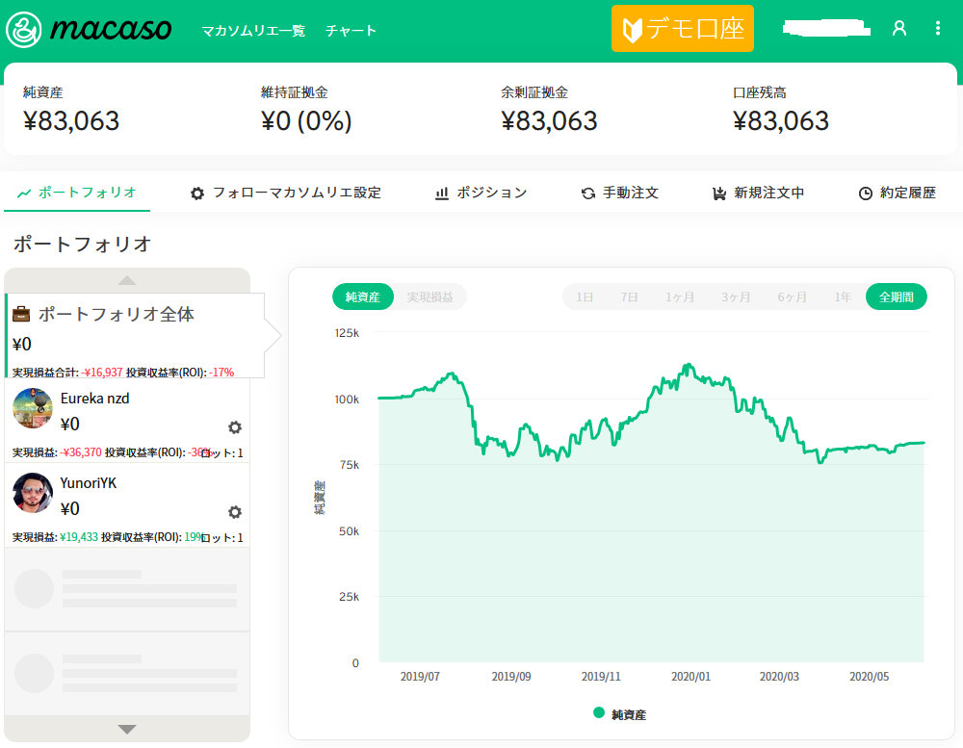Click the デモ口座 button
The height and width of the screenshot is (748, 963).
click(683, 29)
